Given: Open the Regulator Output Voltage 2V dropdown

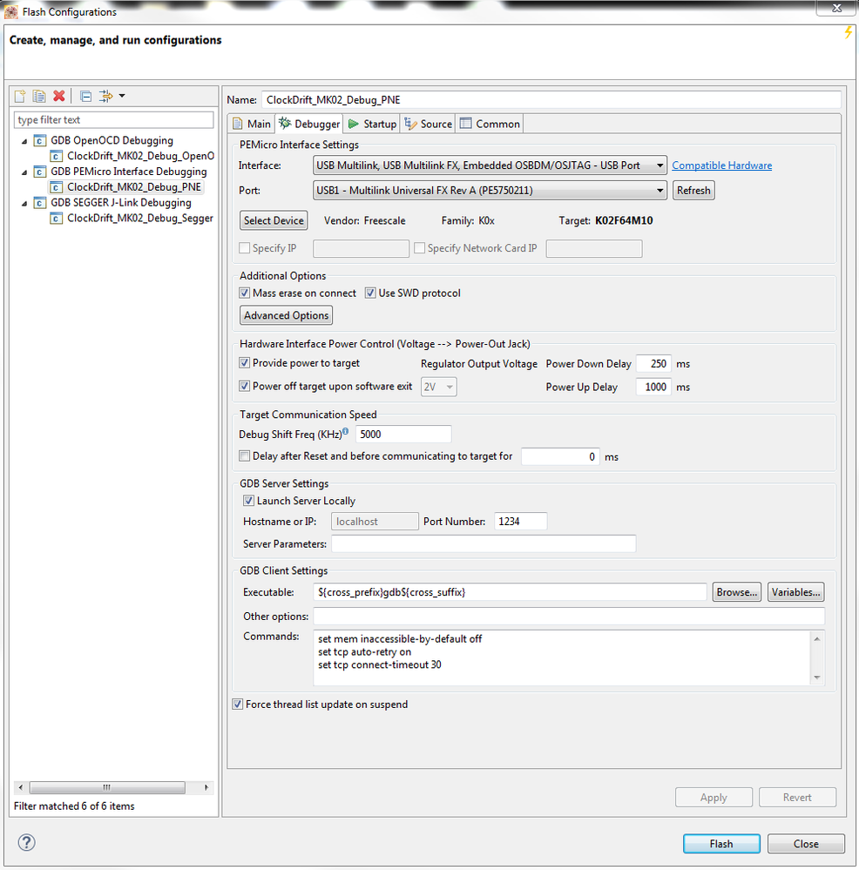Looking at the screenshot, I should pyautogui.click(x=438, y=387).
